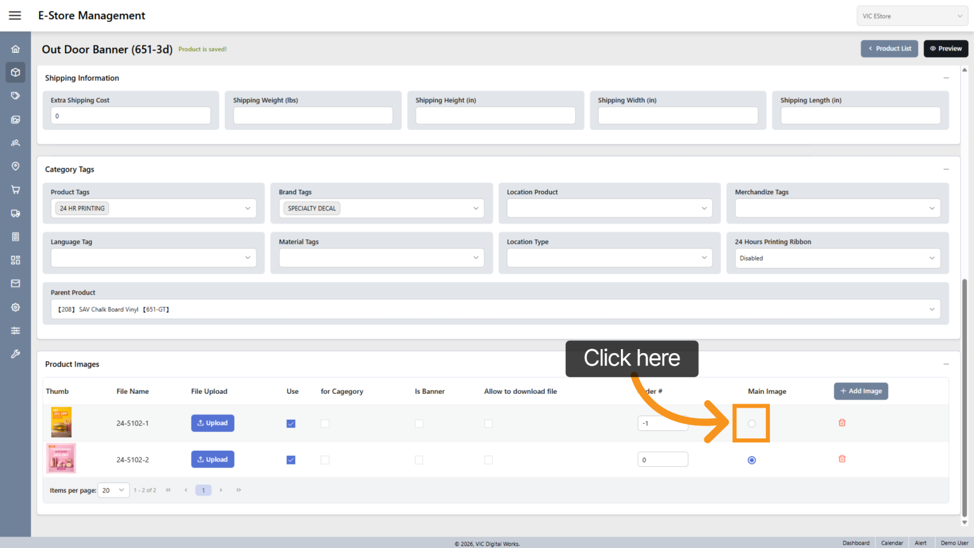Open the hamburger navigation menu

click(15, 16)
